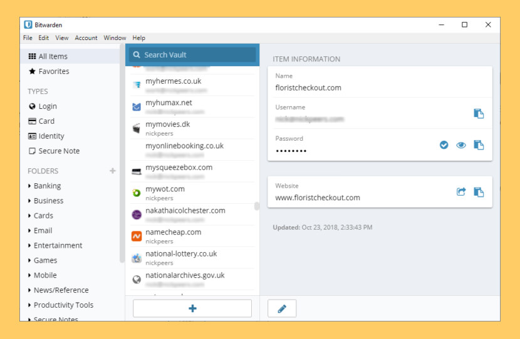The image size is (520, 339).
Task: Add a new vault item
Action: [192, 308]
